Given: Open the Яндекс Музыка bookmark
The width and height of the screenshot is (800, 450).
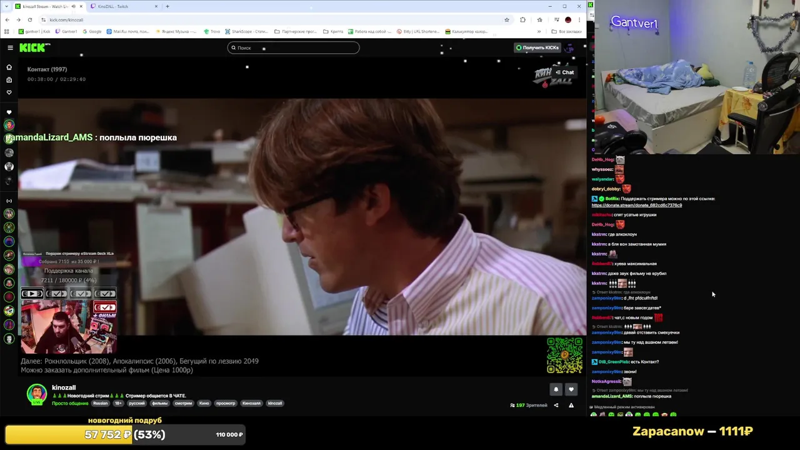Looking at the screenshot, I should point(176,31).
